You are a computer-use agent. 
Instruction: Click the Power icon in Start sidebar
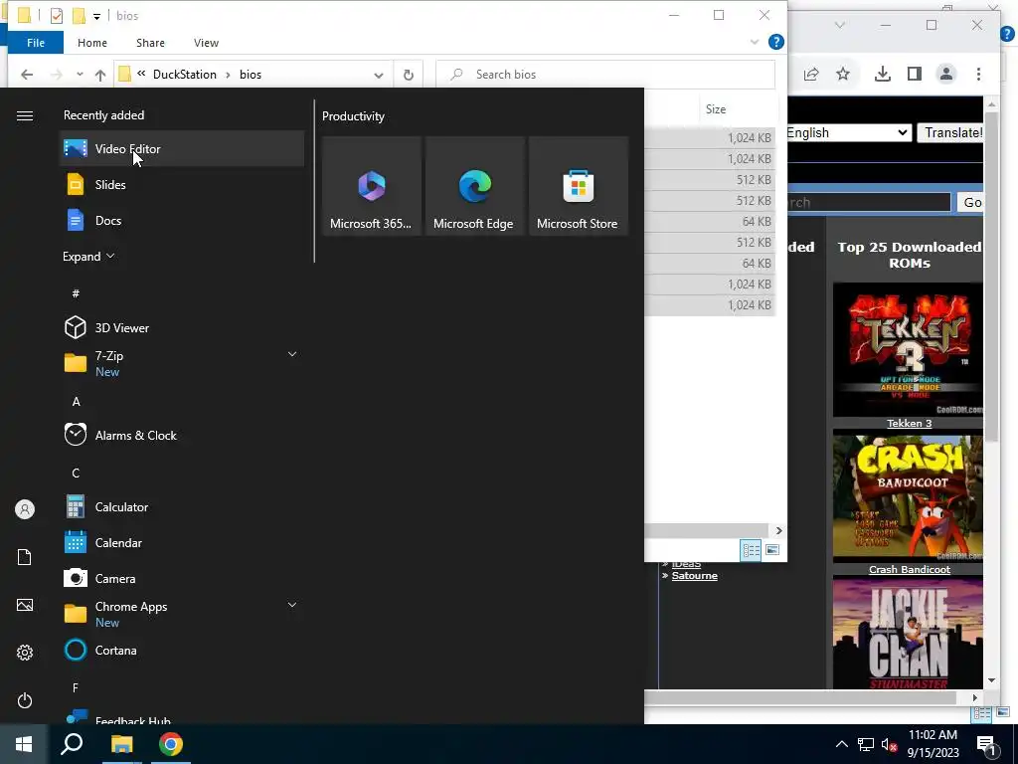pyautogui.click(x=25, y=700)
